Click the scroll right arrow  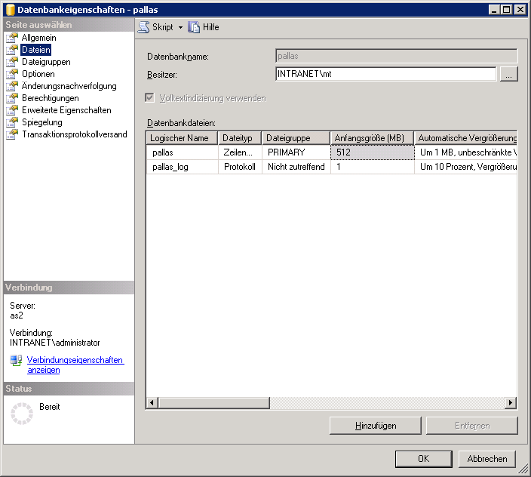[x=511, y=403]
